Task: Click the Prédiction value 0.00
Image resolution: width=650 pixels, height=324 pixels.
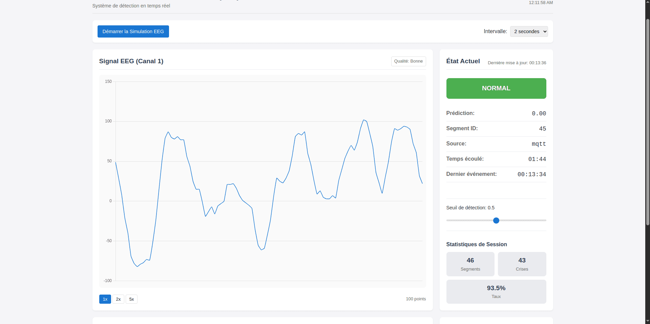Action: pyautogui.click(x=539, y=114)
